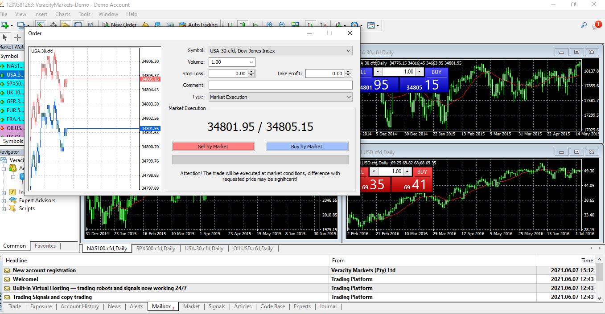
Task: Open the Type dropdown showing Market Execution
Action: 348,97
